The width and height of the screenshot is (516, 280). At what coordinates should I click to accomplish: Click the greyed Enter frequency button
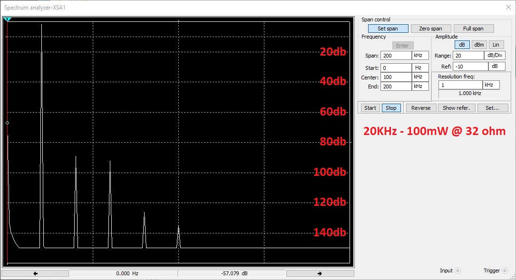point(402,46)
